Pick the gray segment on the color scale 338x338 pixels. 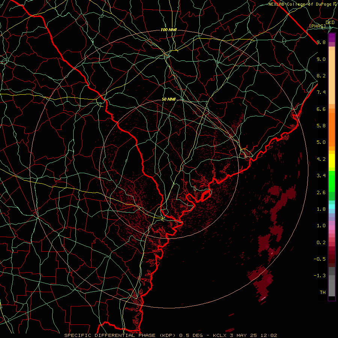point(332,286)
